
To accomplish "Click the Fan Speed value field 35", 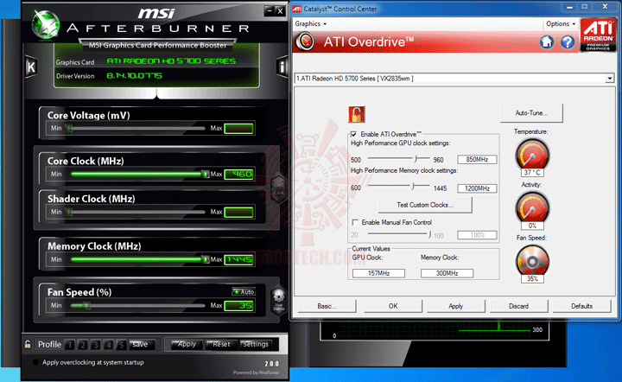I will (238, 305).
